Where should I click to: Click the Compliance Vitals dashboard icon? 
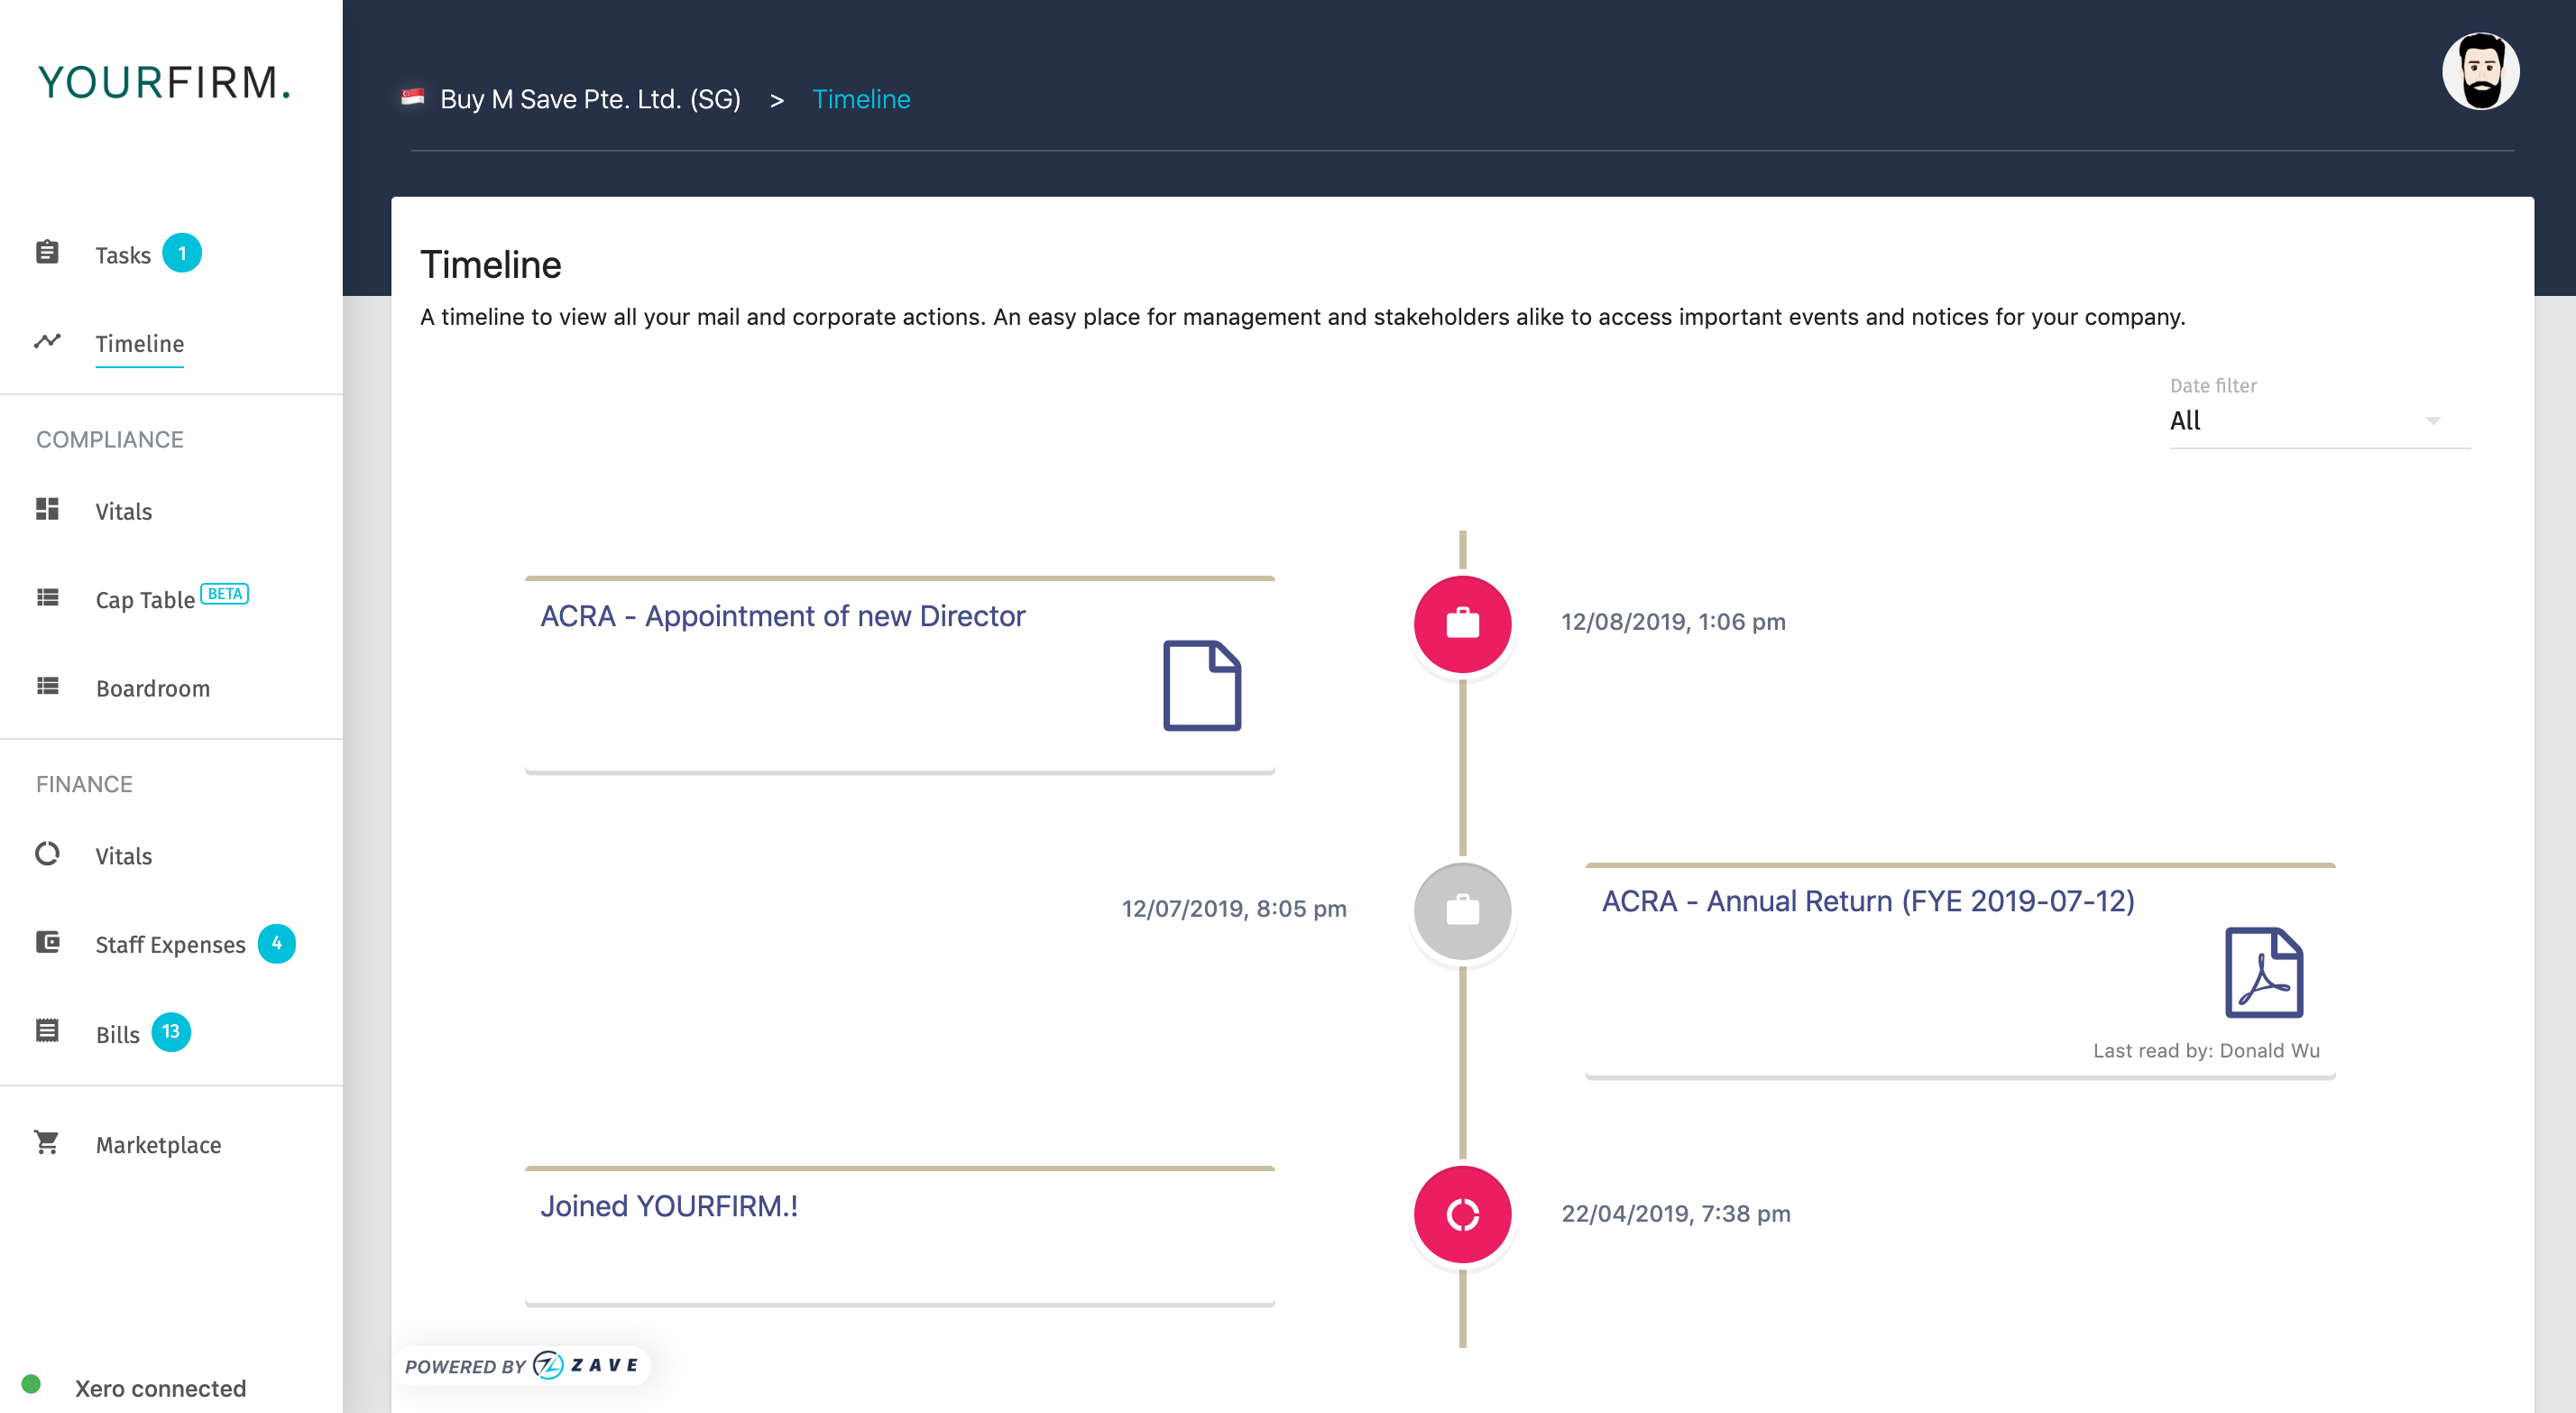47,508
